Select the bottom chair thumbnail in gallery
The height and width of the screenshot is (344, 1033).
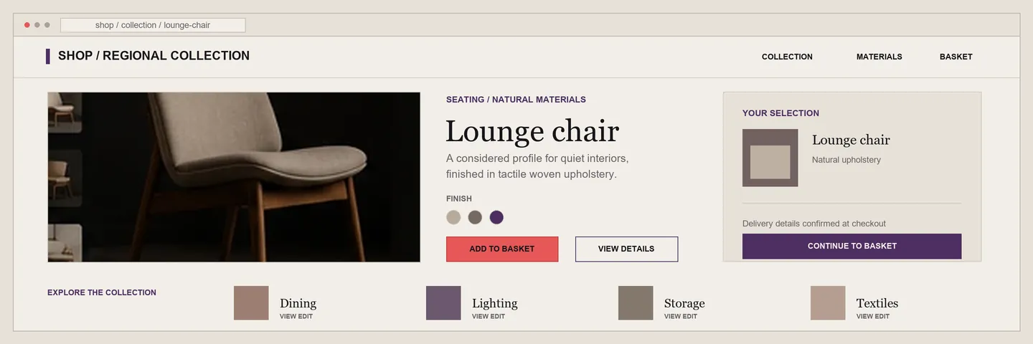pos(65,243)
